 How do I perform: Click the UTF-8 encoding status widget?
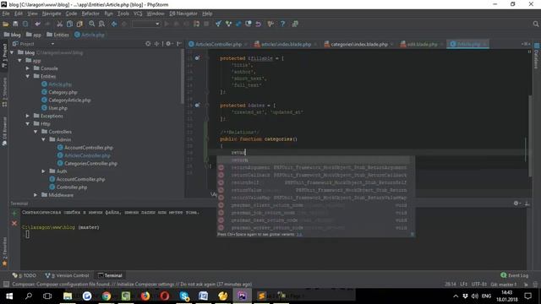pos(479,285)
